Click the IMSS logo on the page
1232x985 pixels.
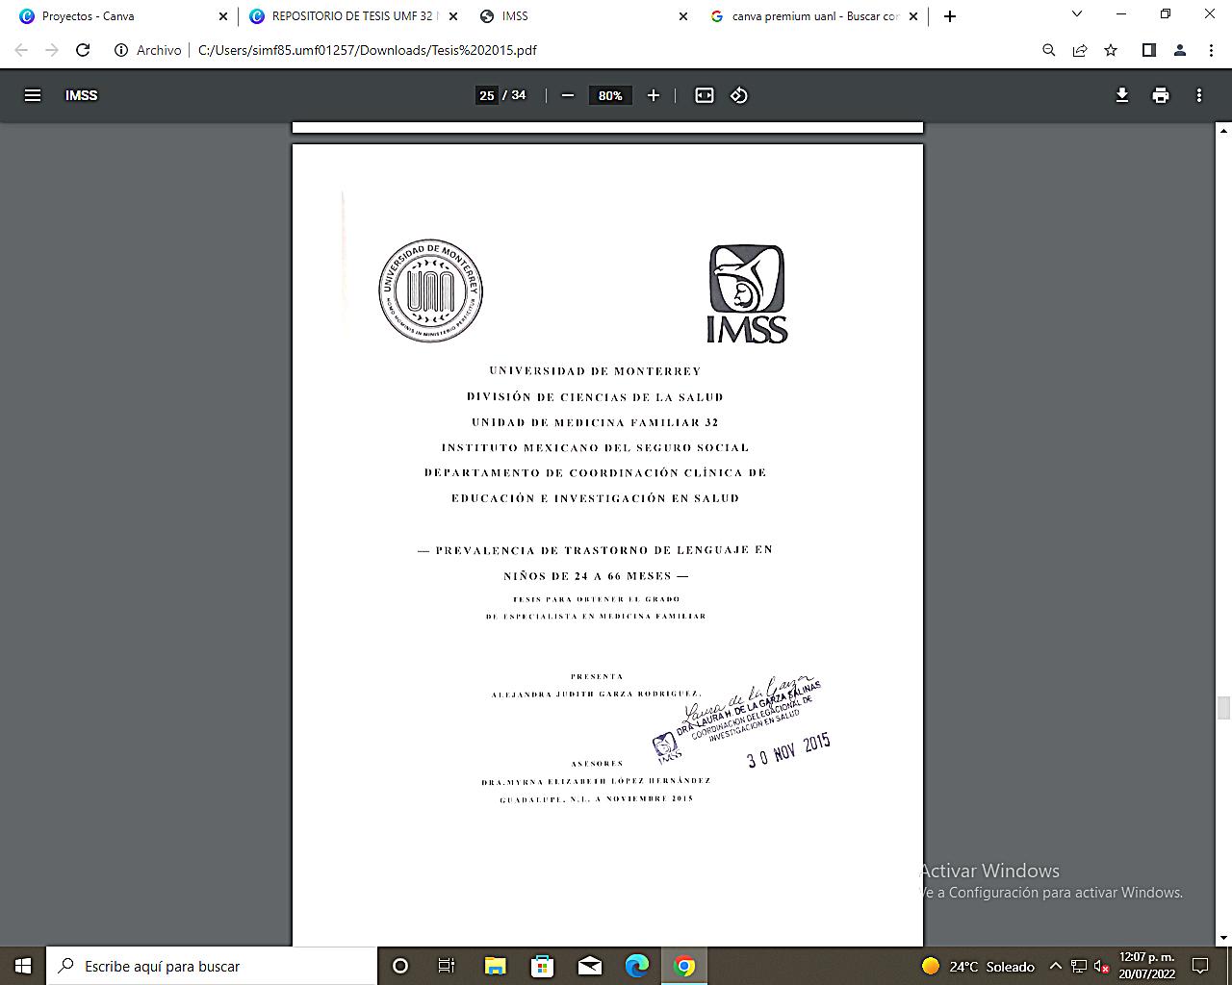(747, 293)
